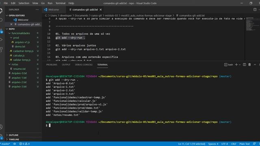Open the Search view in activity bar

(1, 20)
